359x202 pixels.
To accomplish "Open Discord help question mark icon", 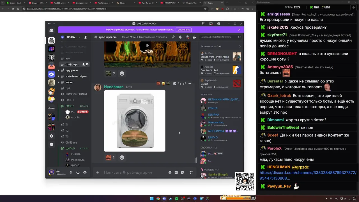I will (218, 24).
